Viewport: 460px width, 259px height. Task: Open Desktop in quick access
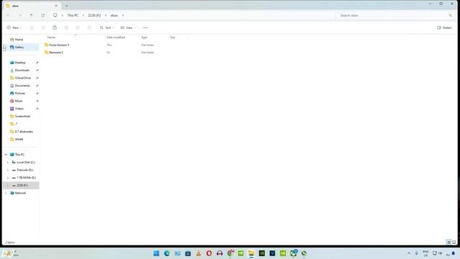pyautogui.click(x=21, y=63)
